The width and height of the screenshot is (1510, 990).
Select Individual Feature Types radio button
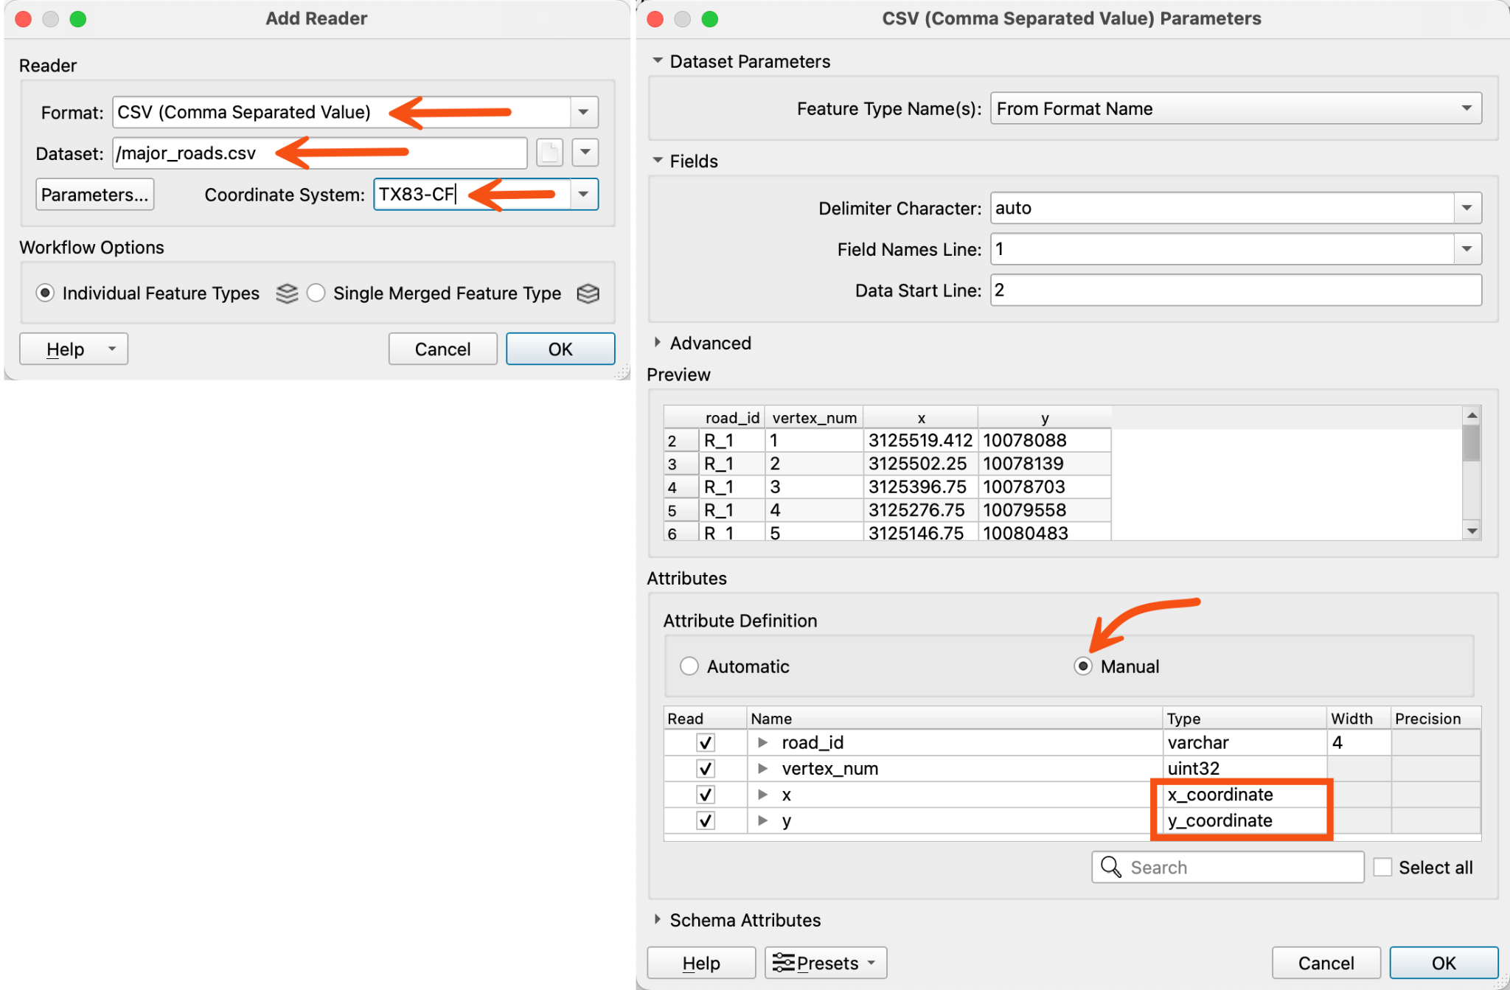pyautogui.click(x=45, y=293)
